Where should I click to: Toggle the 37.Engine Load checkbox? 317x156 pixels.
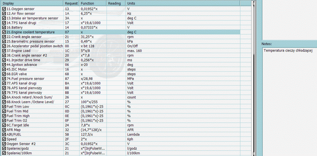[4, 51]
